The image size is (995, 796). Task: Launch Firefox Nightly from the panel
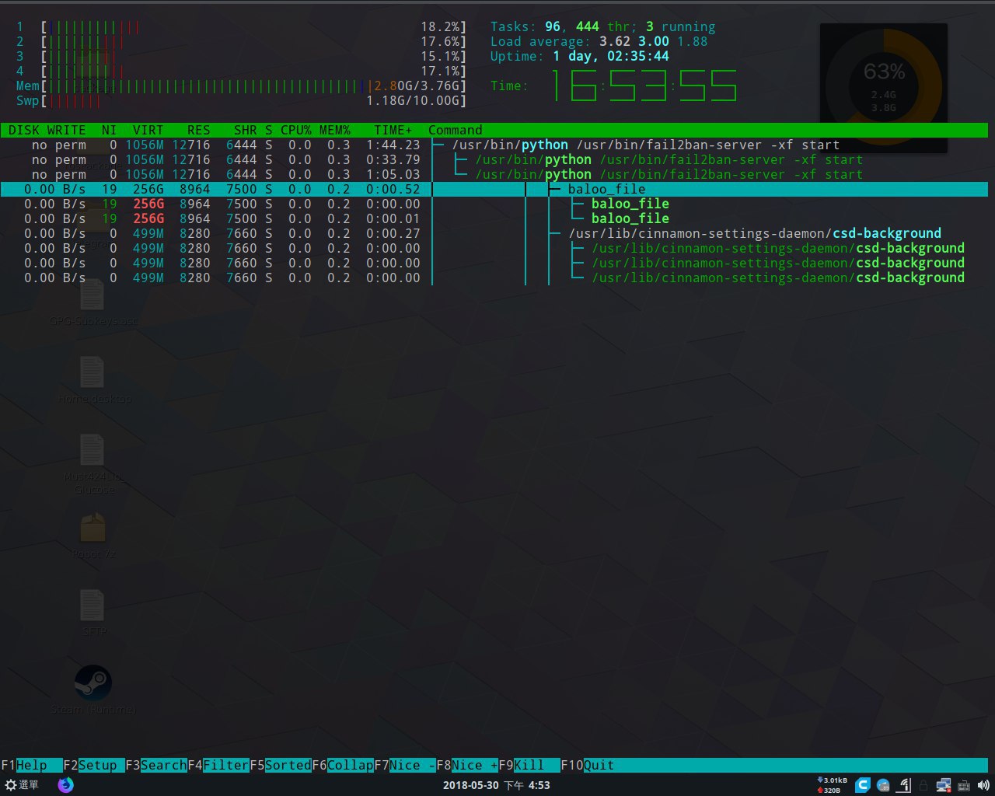click(x=66, y=784)
